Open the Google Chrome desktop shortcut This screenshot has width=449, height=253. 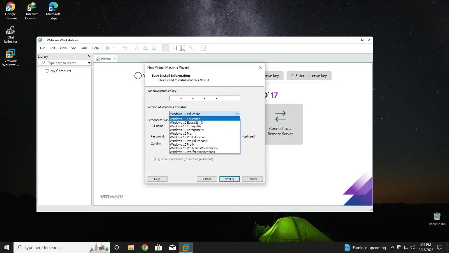pos(10,11)
